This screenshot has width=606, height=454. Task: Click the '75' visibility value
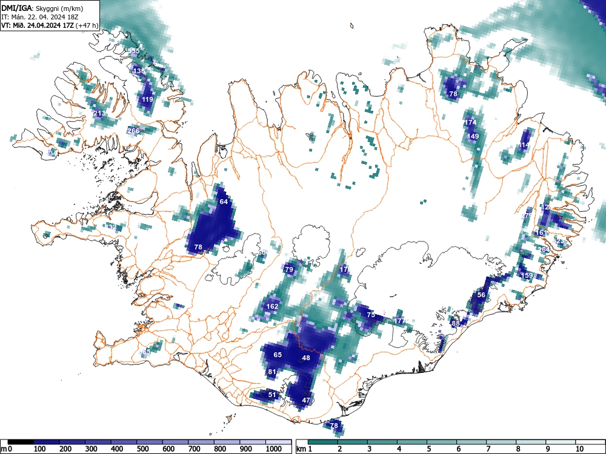(x=371, y=315)
